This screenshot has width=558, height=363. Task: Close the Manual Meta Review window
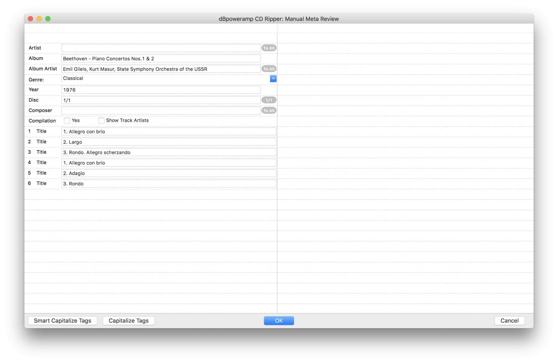(30, 19)
